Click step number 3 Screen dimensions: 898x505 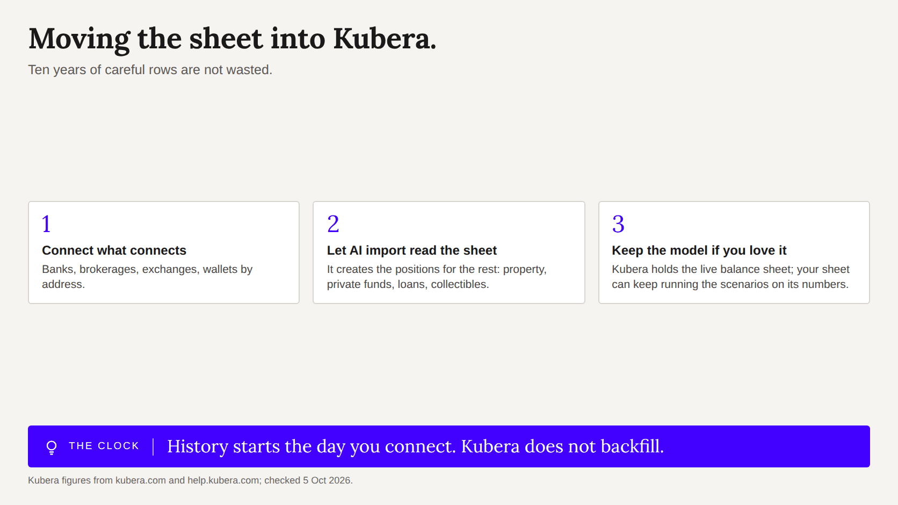coord(618,224)
